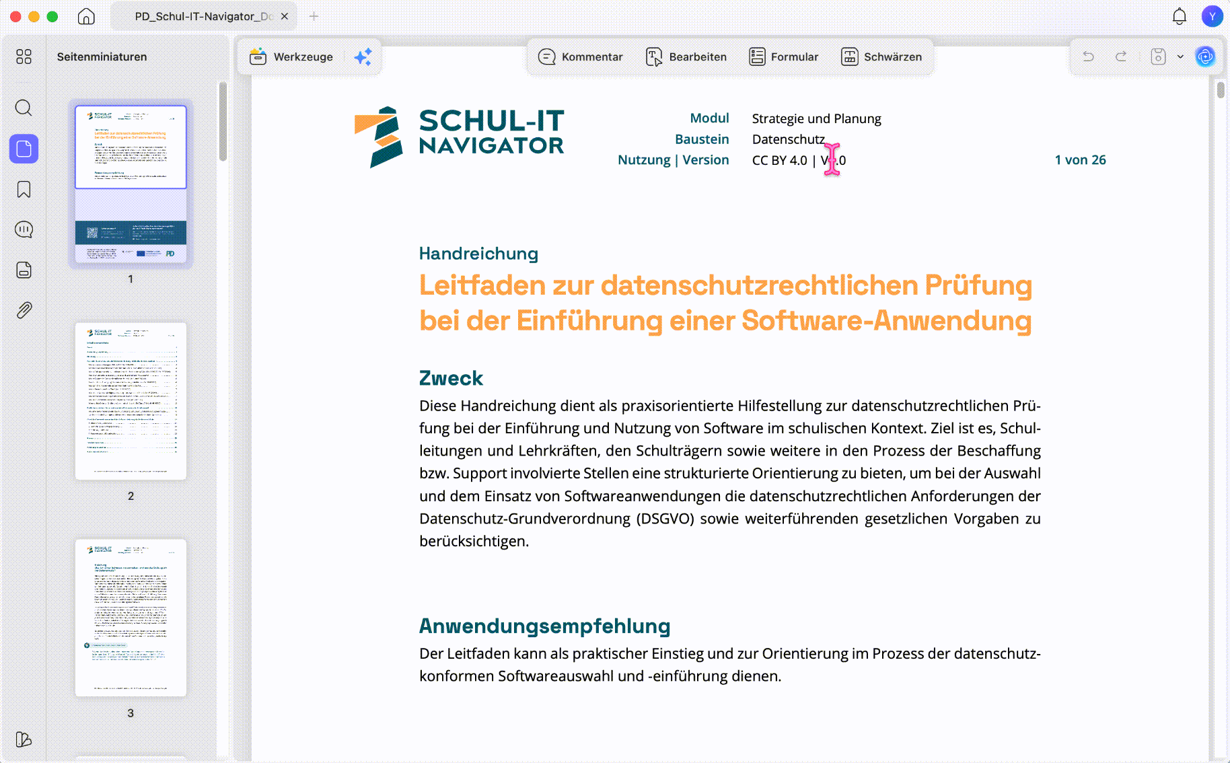Image resolution: width=1230 pixels, height=763 pixels.
Task: Open the thumbnails grid overview icon
Action: tap(24, 57)
